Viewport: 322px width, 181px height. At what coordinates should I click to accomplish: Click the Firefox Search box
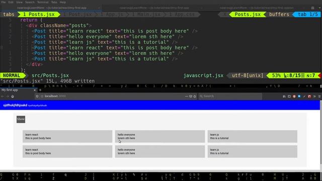tap(230, 96)
